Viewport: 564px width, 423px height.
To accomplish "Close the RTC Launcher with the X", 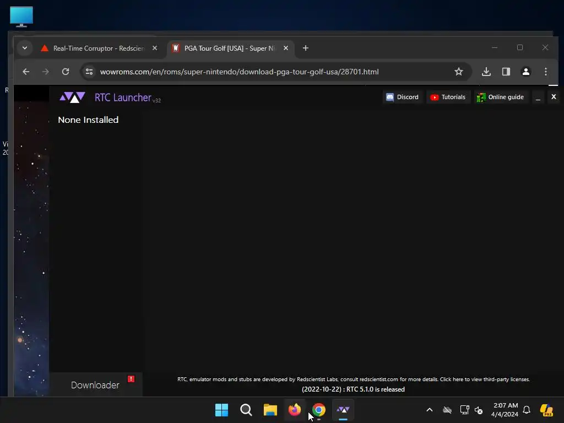I will [x=554, y=97].
